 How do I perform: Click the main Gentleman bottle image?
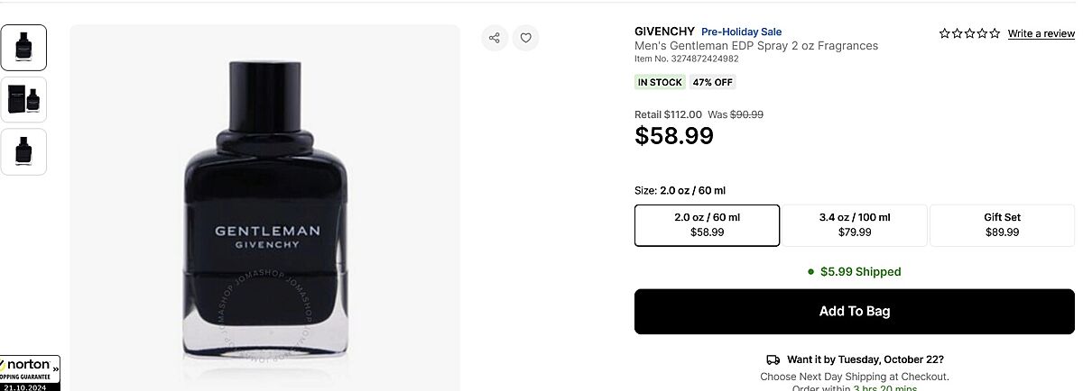tap(264, 207)
